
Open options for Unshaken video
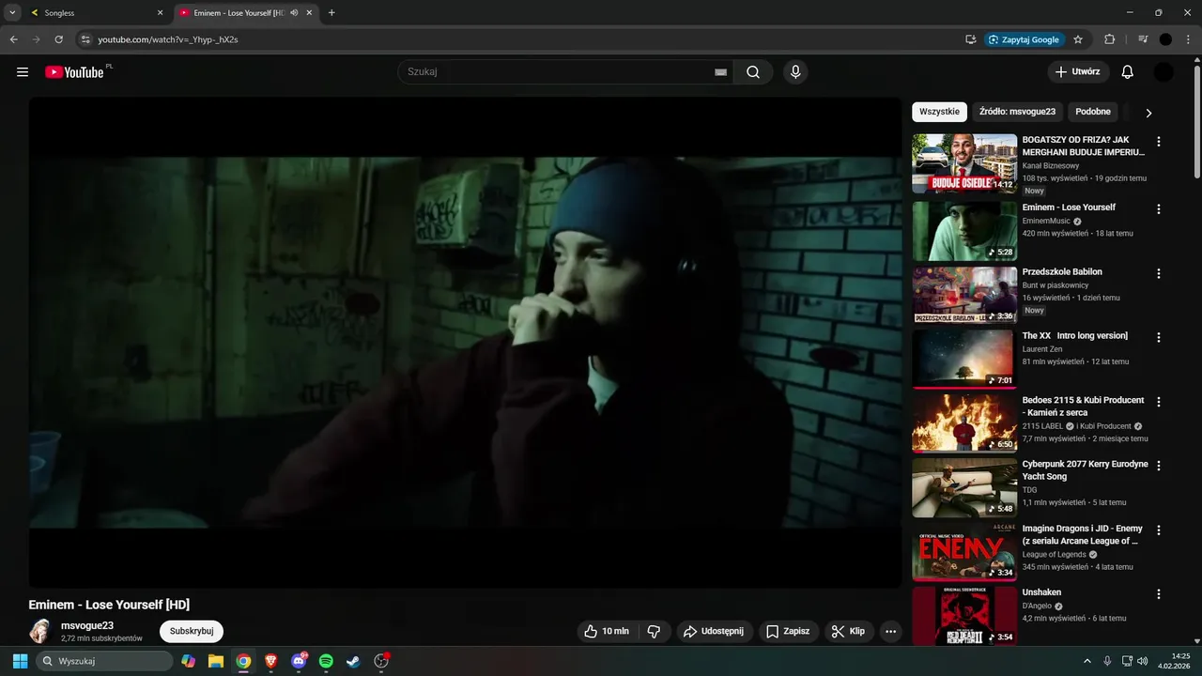click(x=1159, y=594)
